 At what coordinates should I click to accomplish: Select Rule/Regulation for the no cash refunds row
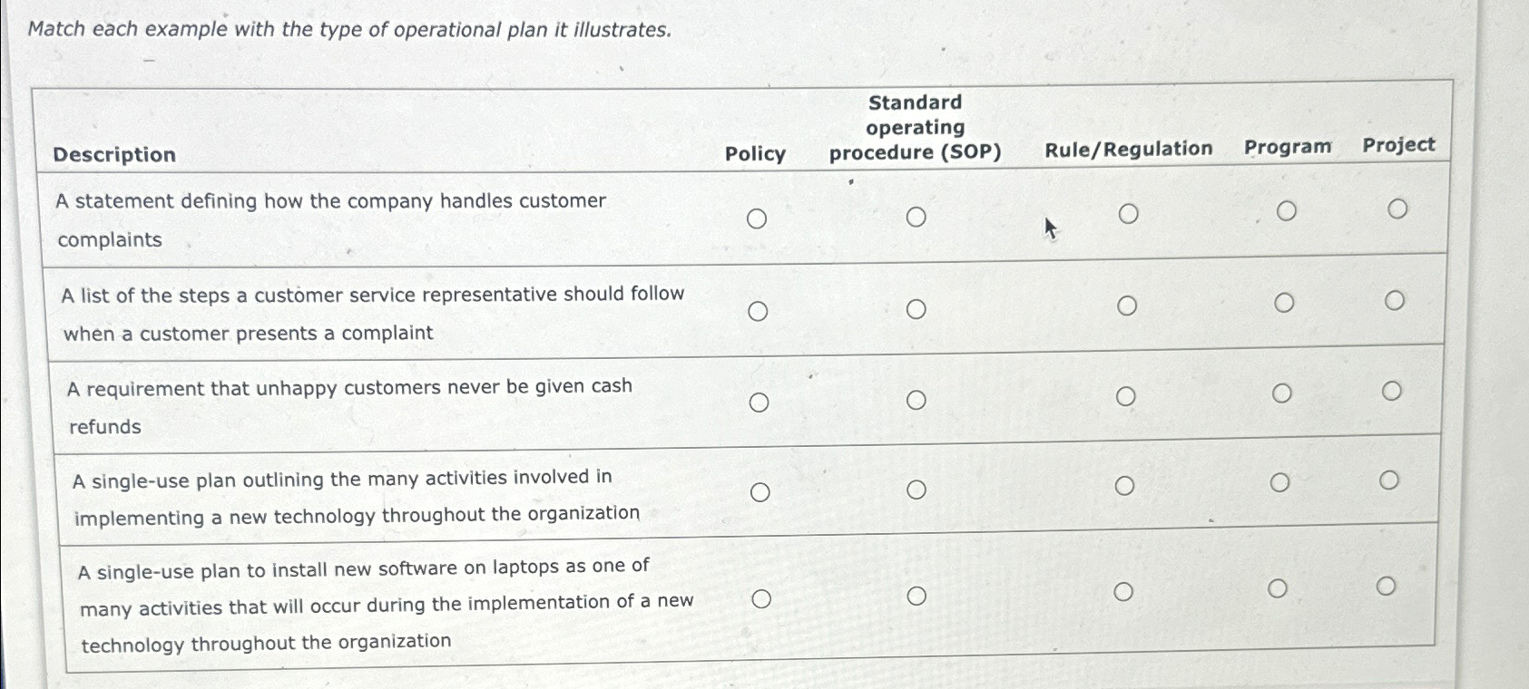coord(1128,395)
